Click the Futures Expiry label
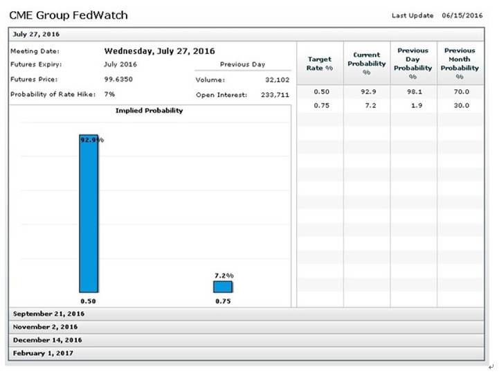Screen dimensions: 499x376 pos(36,64)
